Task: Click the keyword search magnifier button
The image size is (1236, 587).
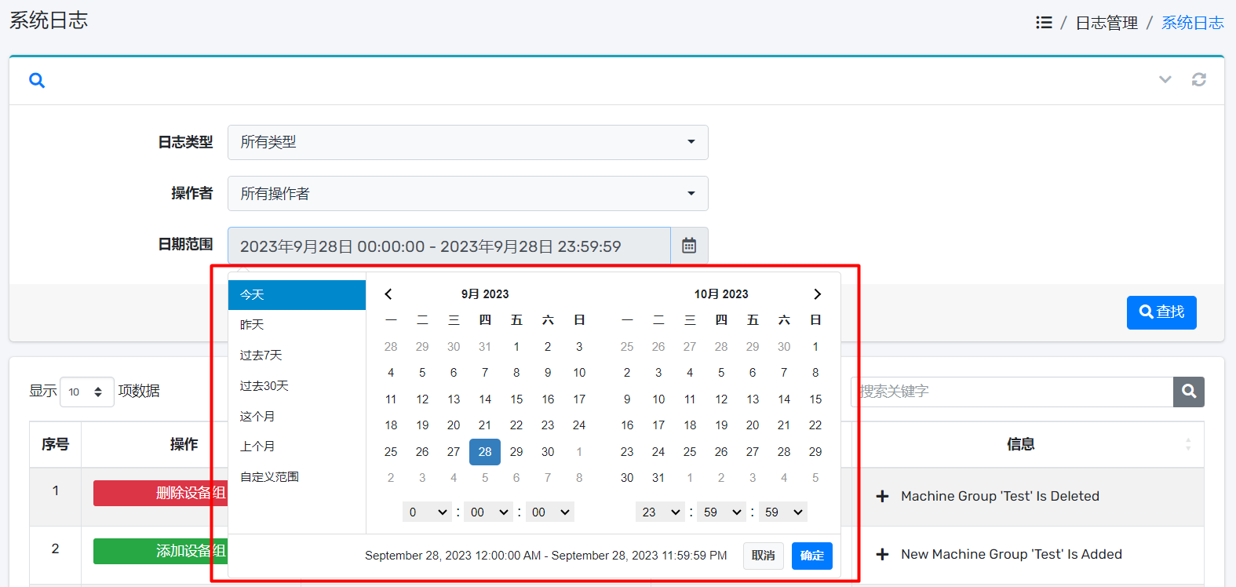Action: 1188,392
